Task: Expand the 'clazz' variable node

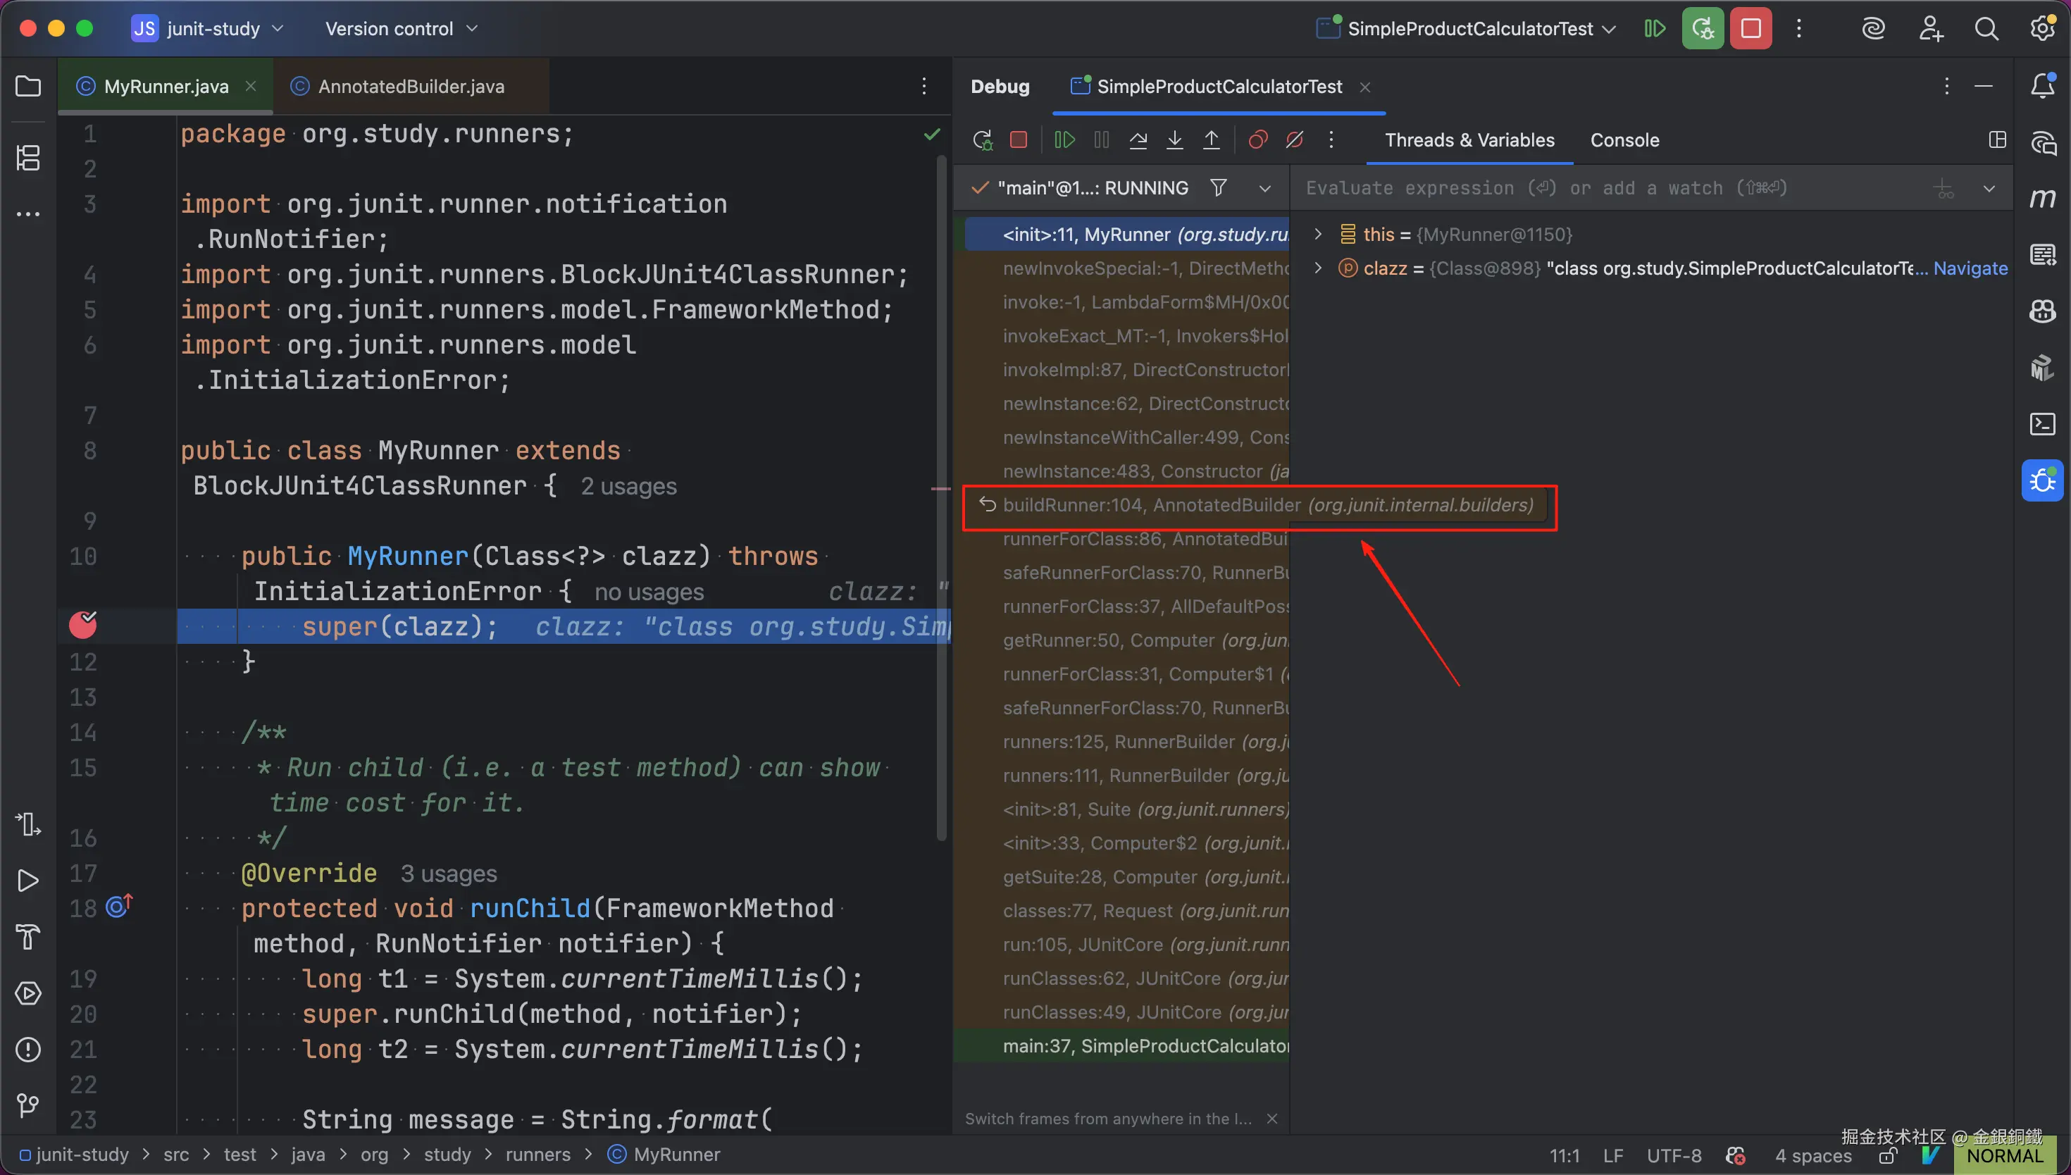Action: click(1317, 268)
